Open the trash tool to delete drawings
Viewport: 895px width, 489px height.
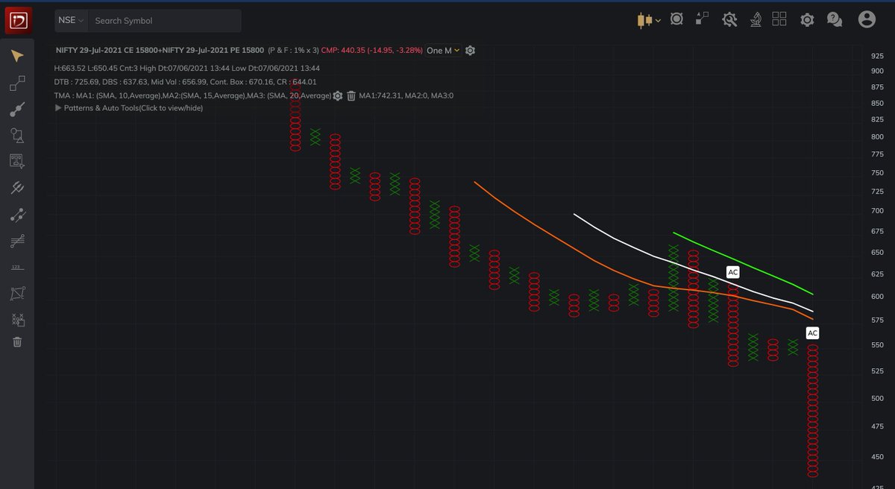(x=17, y=341)
